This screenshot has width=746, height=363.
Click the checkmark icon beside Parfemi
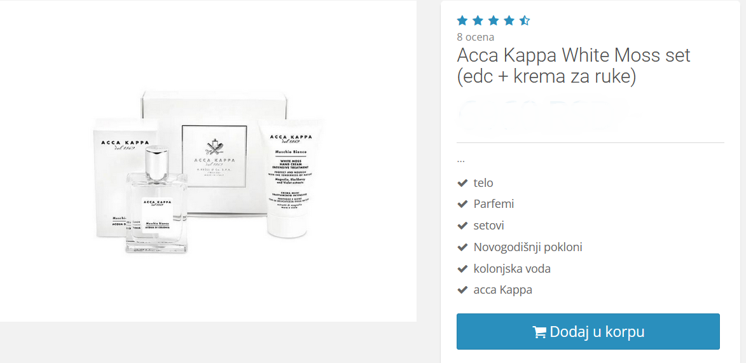pyautogui.click(x=462, y=204)
